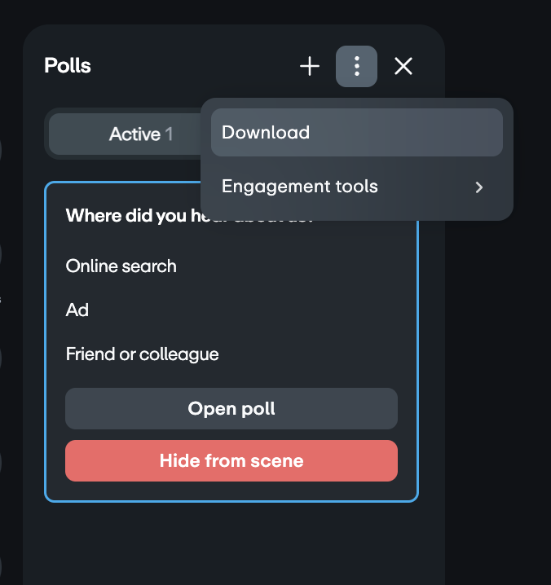This screenshot has width=551, height=585.
Task: Pick the Ad poll answer
Action: point(77,310)
